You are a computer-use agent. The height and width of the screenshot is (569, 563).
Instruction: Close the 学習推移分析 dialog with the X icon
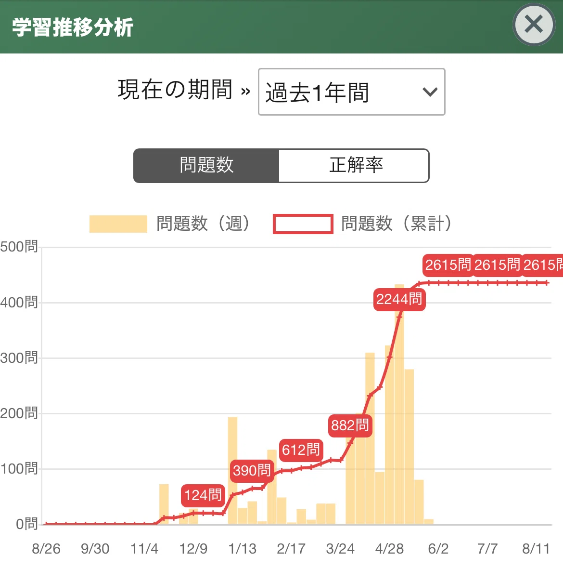pyautogui.click(x=534, y=25)
